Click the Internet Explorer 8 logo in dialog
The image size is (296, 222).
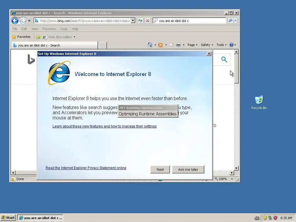(x=59, y=73)
